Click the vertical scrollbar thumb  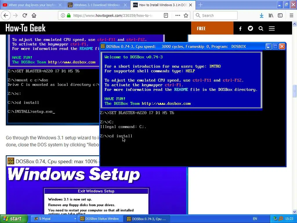tap(294, 91)
